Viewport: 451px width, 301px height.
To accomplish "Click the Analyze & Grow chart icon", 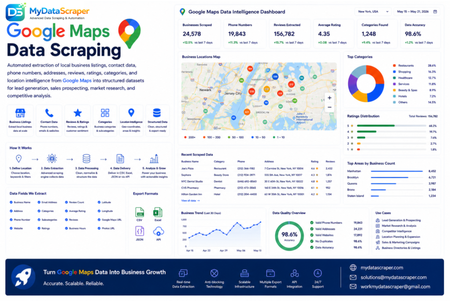I will (x=154, y=159).
